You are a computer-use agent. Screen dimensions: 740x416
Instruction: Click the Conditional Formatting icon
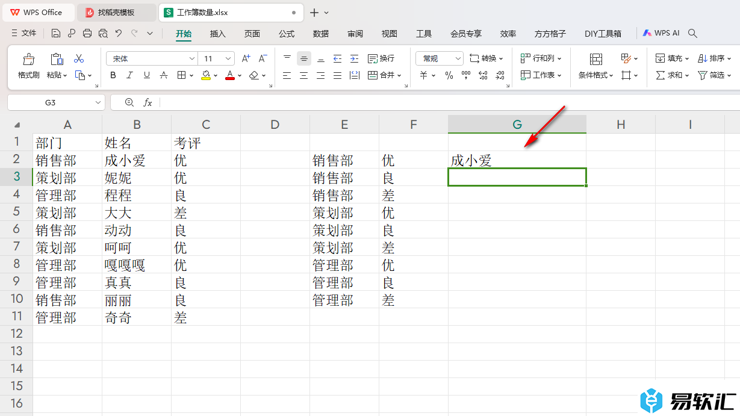[596, 59]
